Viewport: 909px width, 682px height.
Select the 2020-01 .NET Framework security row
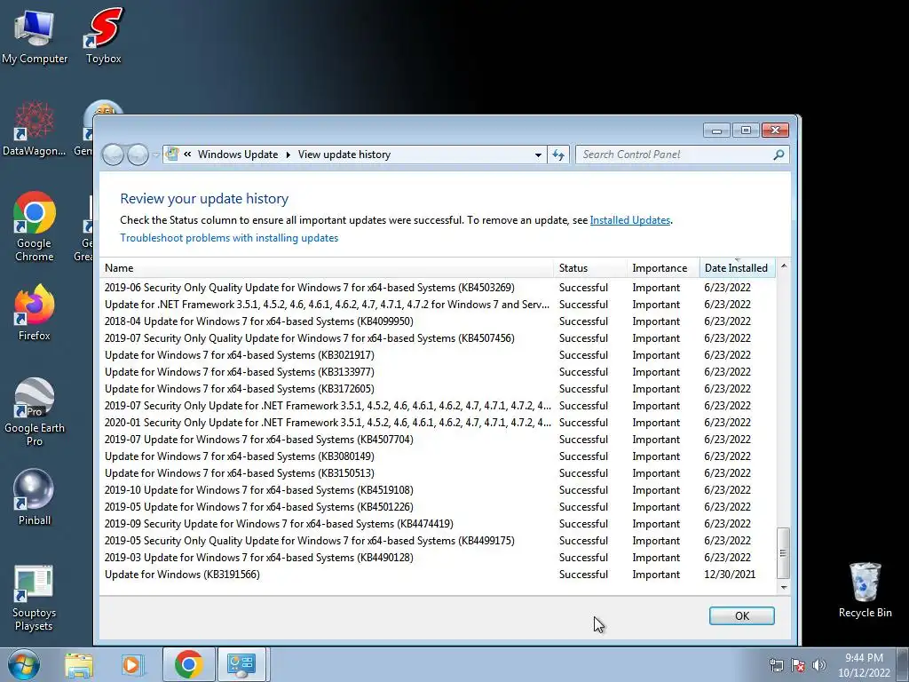[438, 423]
